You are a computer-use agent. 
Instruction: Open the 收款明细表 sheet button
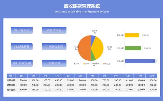point(22,46)
